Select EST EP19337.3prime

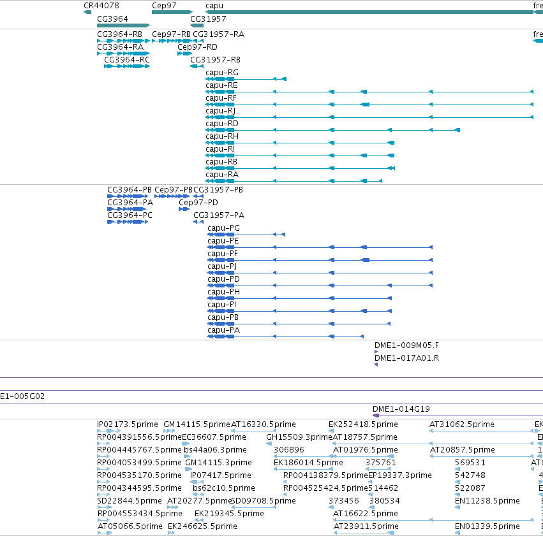[370, 482]
